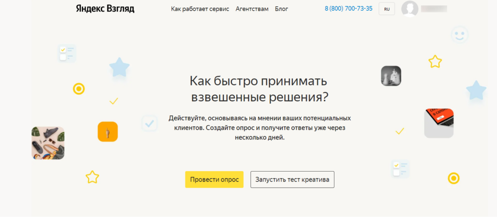Go to the Агентствам section
497x221 pixels.
pyautogui.click(x=252, y=9)
